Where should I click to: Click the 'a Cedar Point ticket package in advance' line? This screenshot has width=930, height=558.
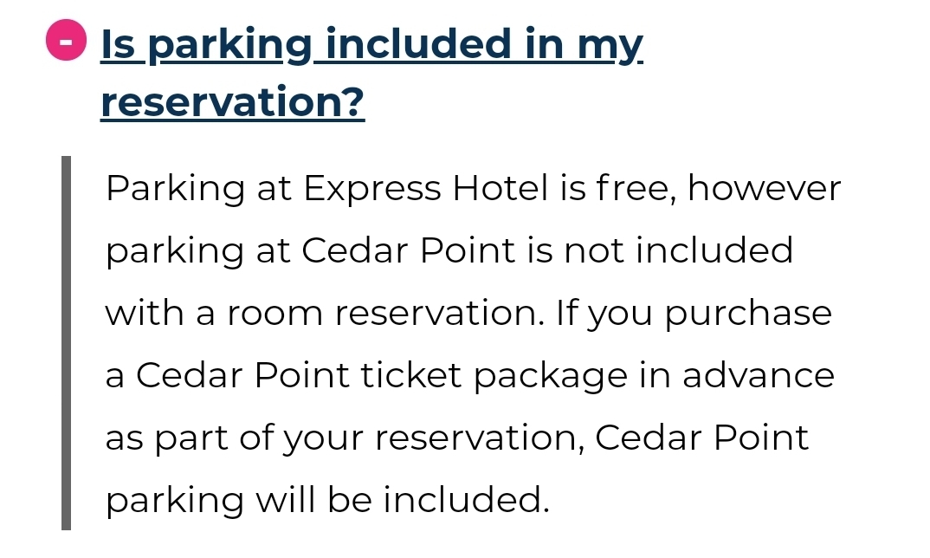[x=469, y=375]
